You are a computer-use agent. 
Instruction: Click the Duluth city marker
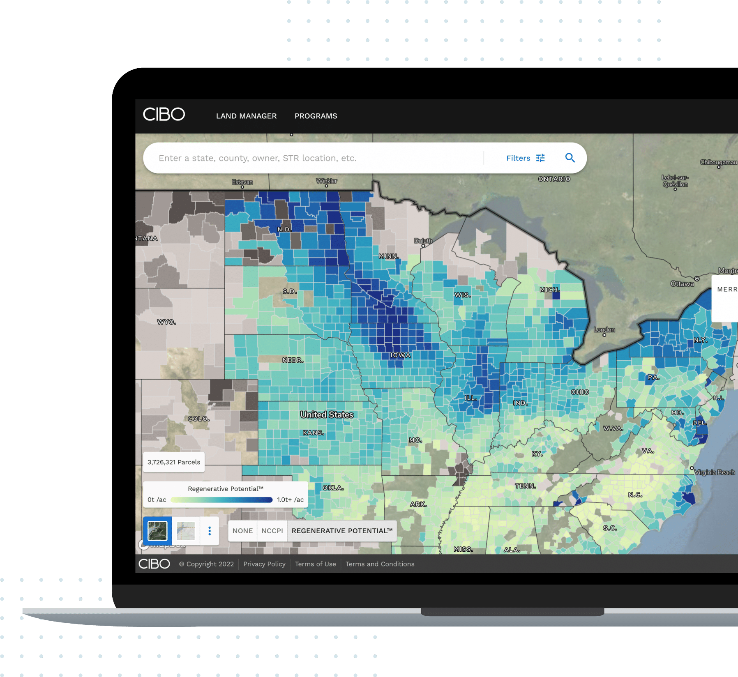pos(423,246)
